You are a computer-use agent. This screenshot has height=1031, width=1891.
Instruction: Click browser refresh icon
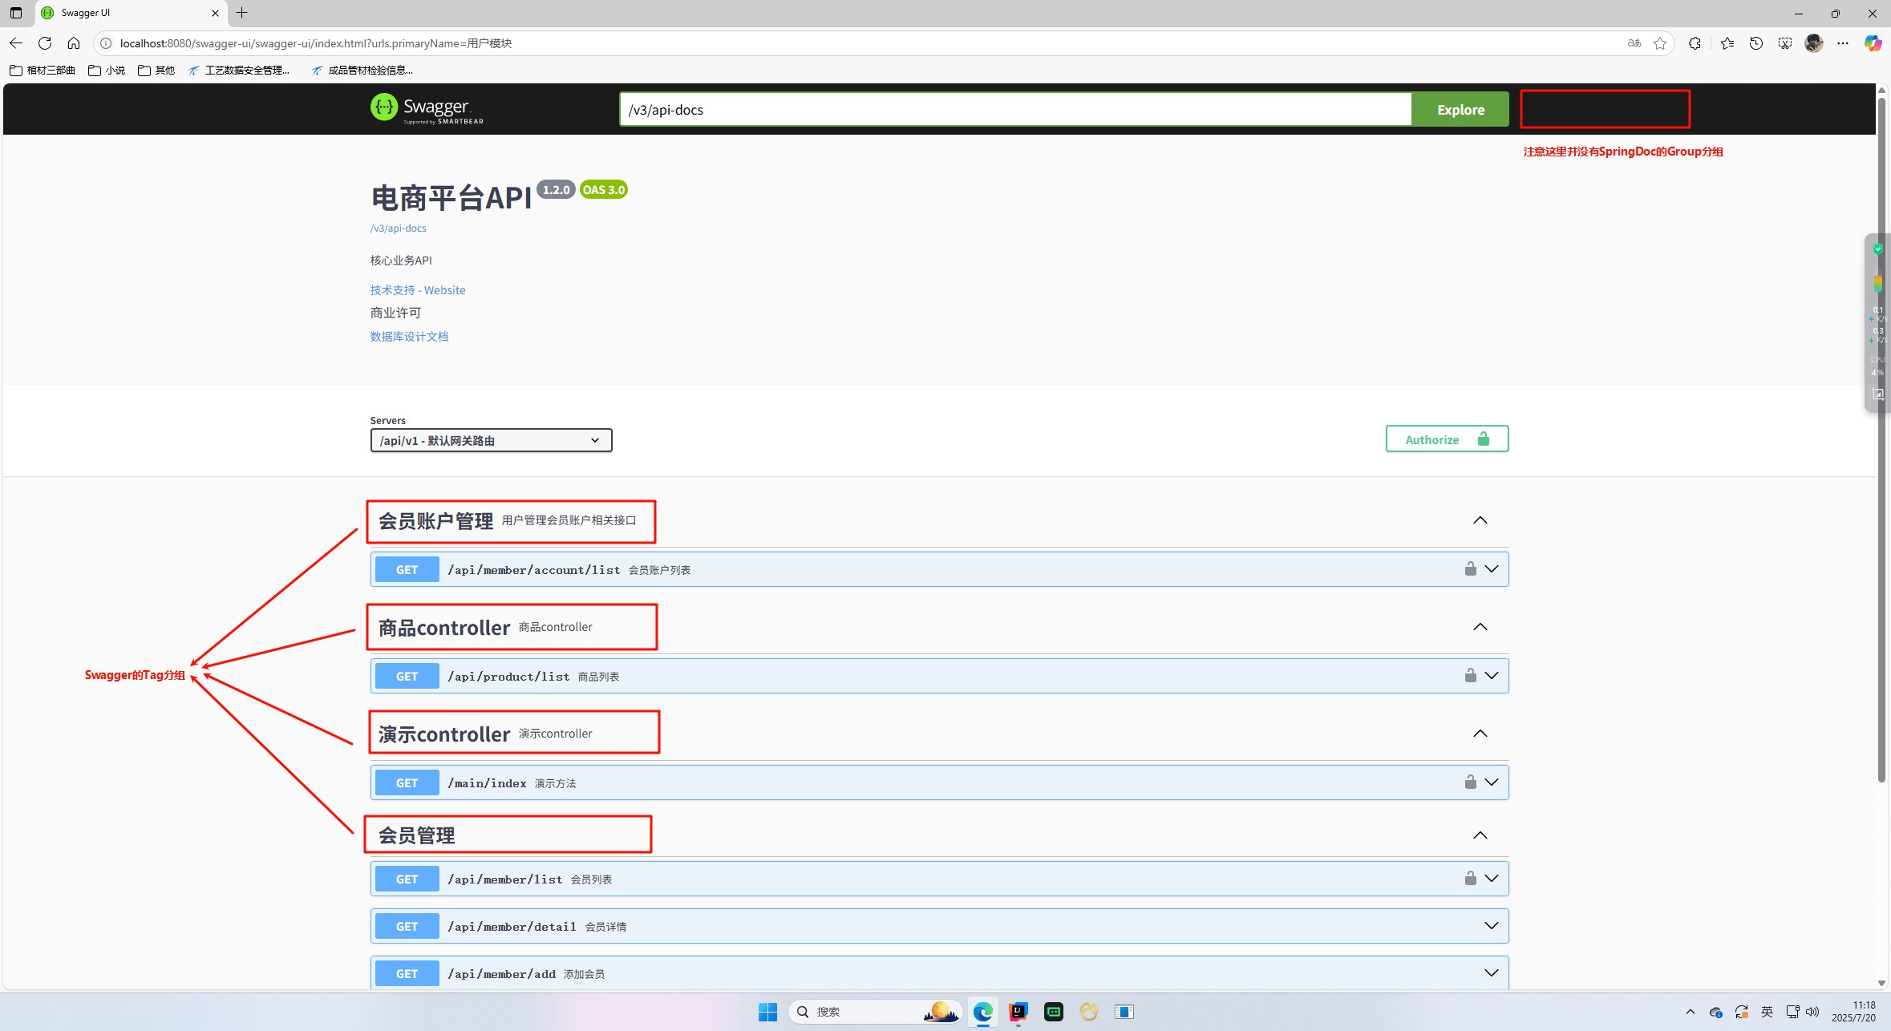coord(45,43)
